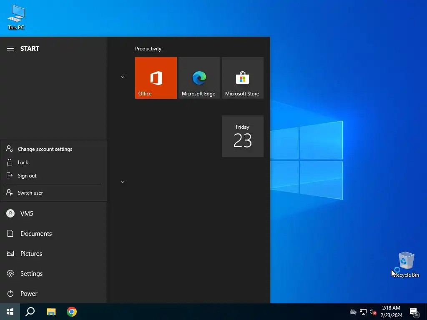Collapse the Start hamburger menu
This screenshot has width=427, height=320.
pos(10,49)
